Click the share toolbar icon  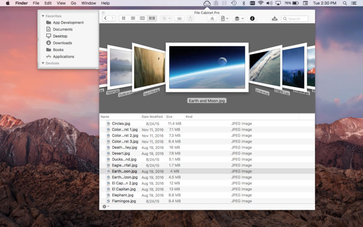190,18
